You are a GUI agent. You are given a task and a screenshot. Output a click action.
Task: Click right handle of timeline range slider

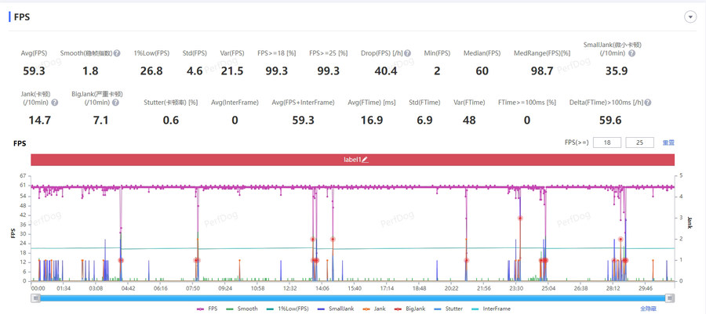coord(670,298)
